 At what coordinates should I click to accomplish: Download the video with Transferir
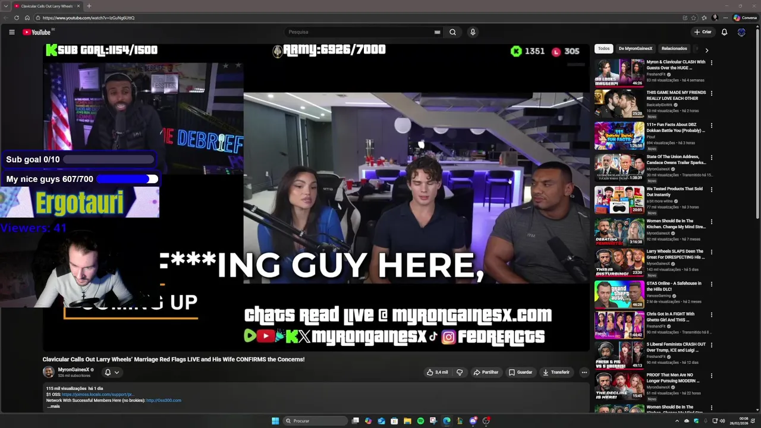click(x=556, y=372)
